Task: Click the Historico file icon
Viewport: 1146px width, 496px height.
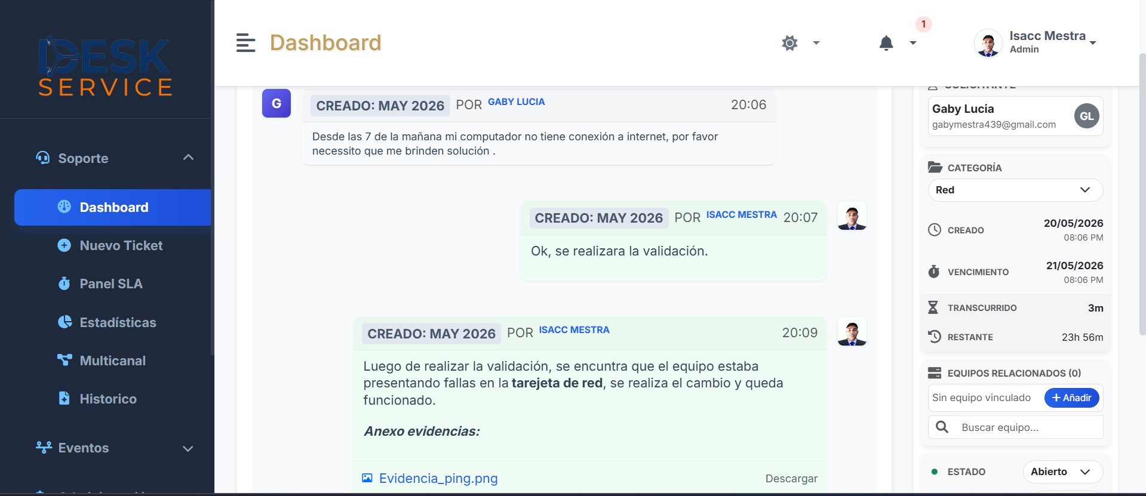Action: 64,398
